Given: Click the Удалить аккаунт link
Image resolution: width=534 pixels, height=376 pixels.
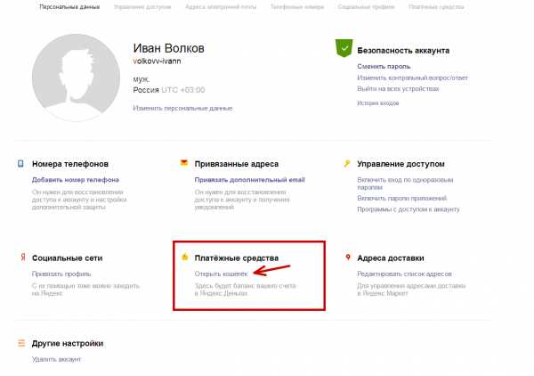Looking at the screenshot, I should (x=57, y=359).
